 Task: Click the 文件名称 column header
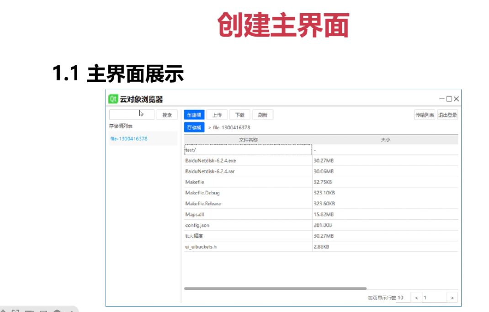click(x=248, y=140)
